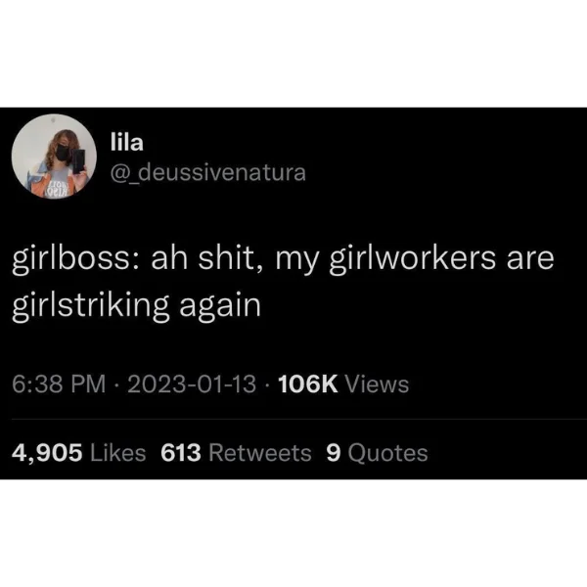Open the @_deussivenatura handle link
The height and width of the screenshot is (587, 587).
(x=208, y=173)
